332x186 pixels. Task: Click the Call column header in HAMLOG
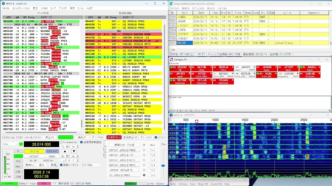(184, 13)
